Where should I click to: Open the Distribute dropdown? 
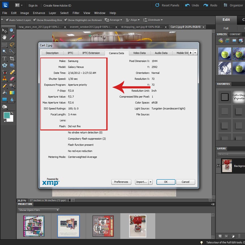[x=153, y=20]
